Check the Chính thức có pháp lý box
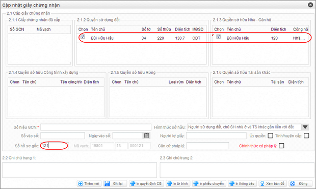The image size is (316, 189). (x=281, y=146)
